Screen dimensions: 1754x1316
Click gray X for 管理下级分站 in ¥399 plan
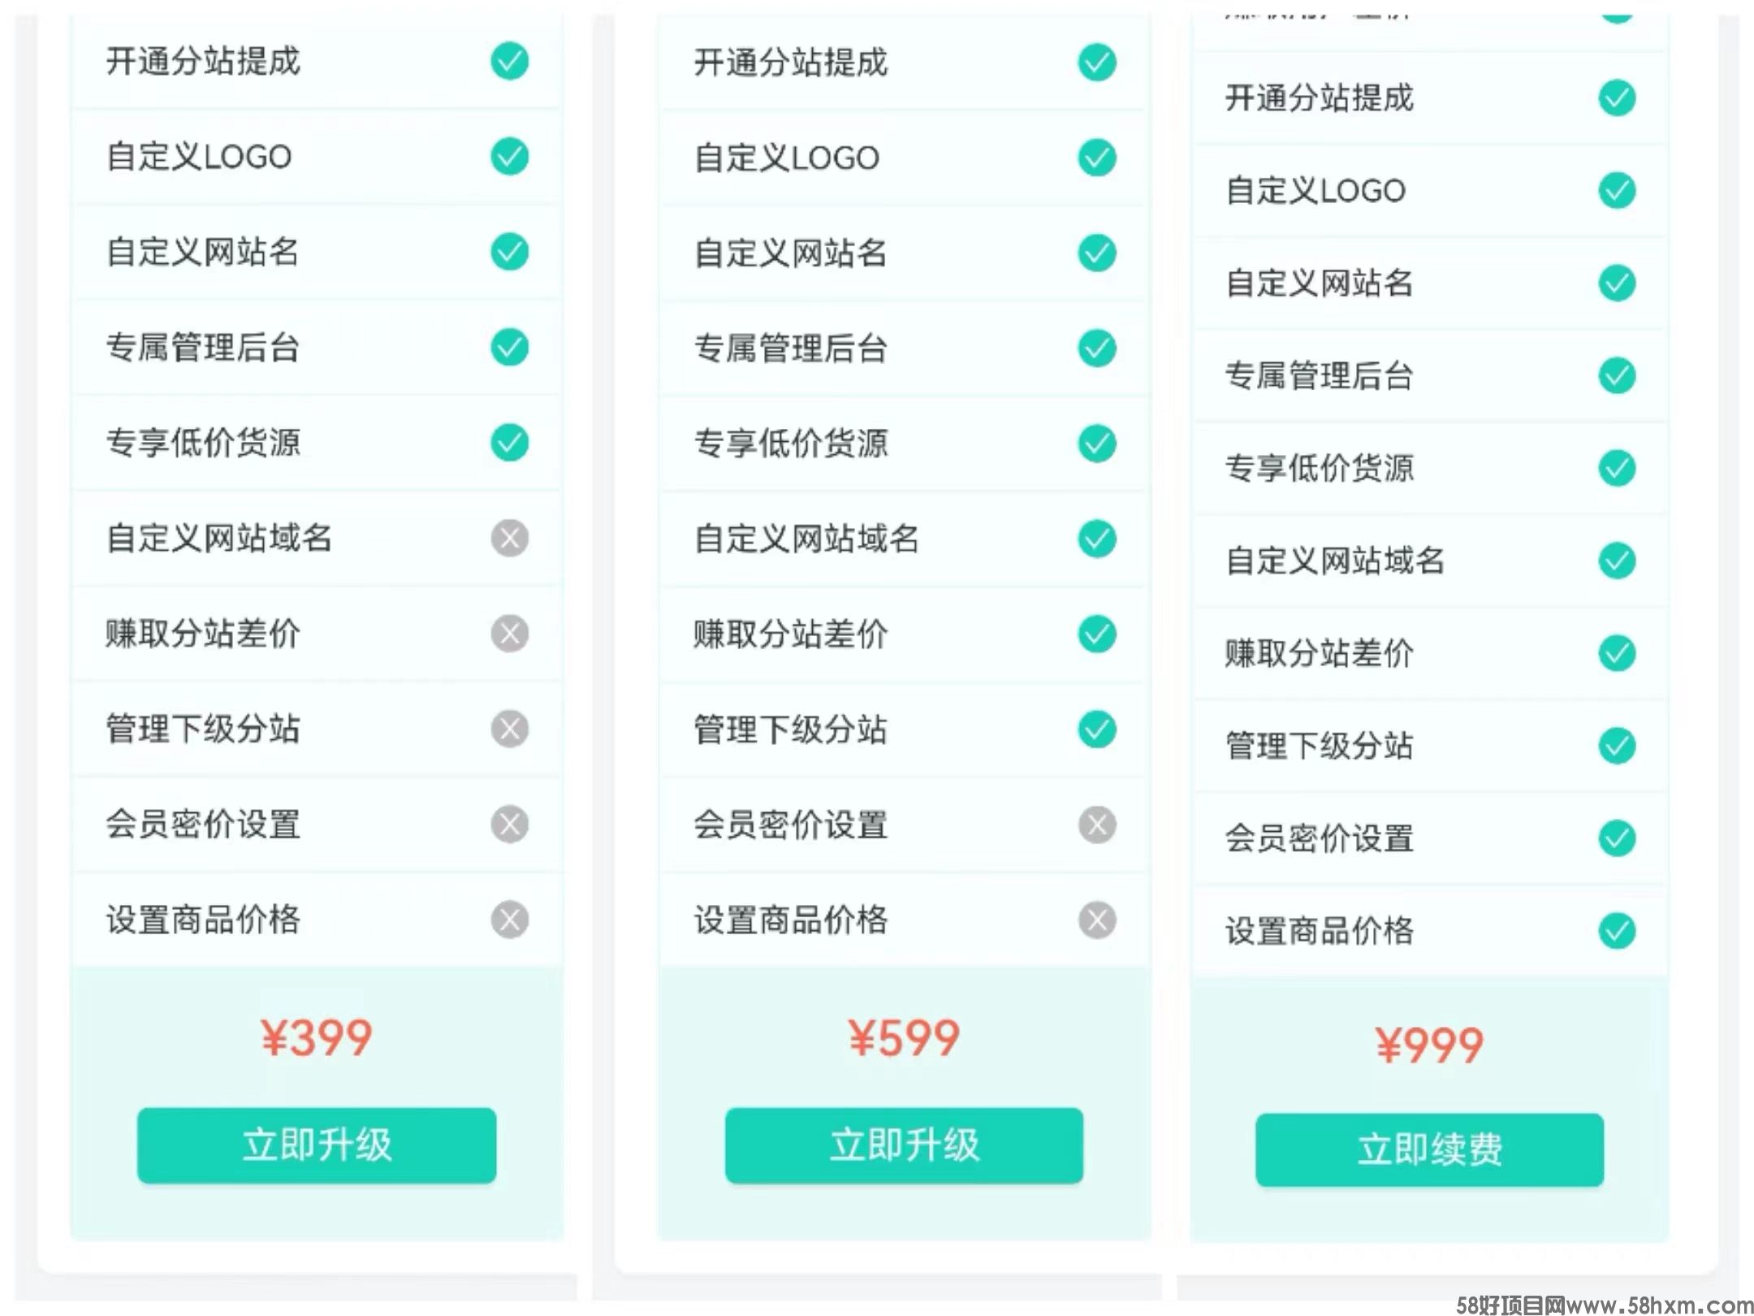(x=509, y=729)
